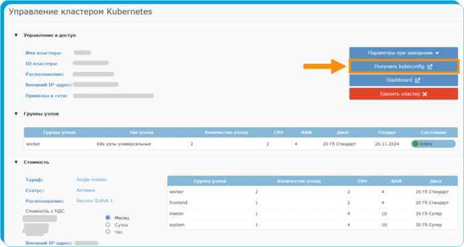
Task: Click the Привязка к сети label
Action: (x=46, y=96)
